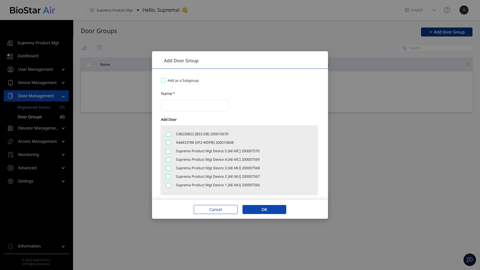Click the Dashboard grid icon

10,56
